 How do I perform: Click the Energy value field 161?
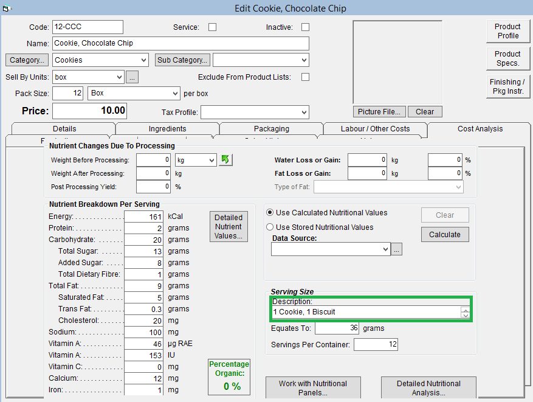[143, 217]
